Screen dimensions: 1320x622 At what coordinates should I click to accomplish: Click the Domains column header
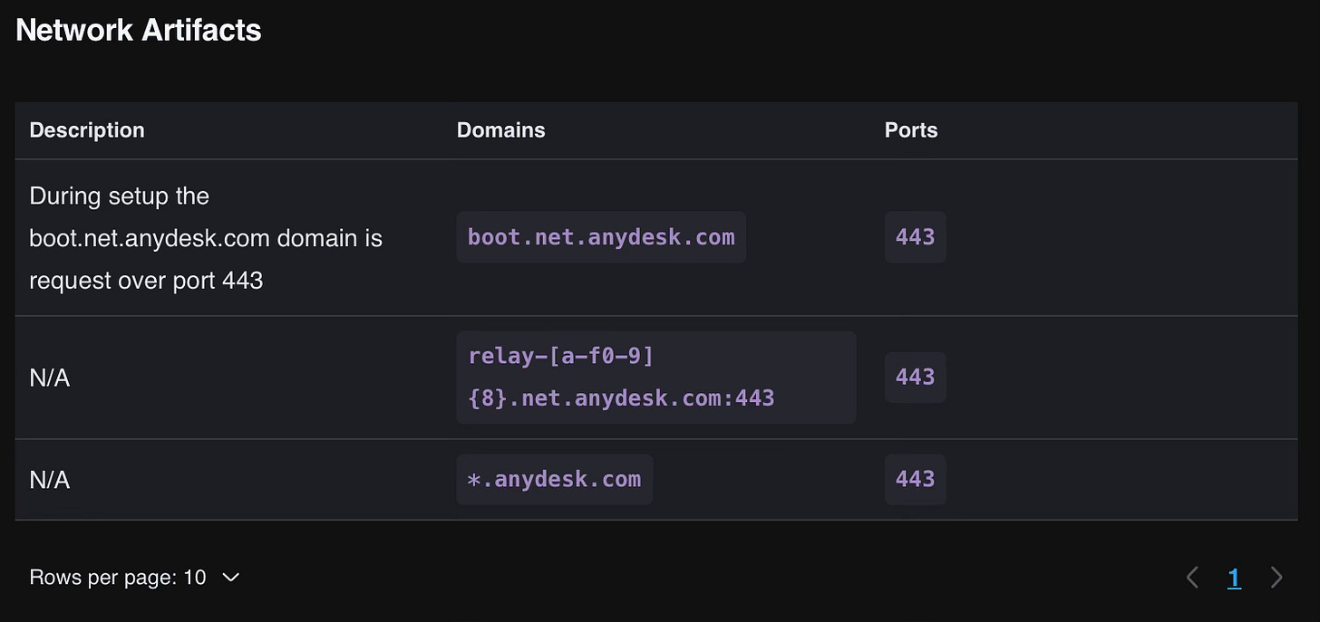pos(500,130)
